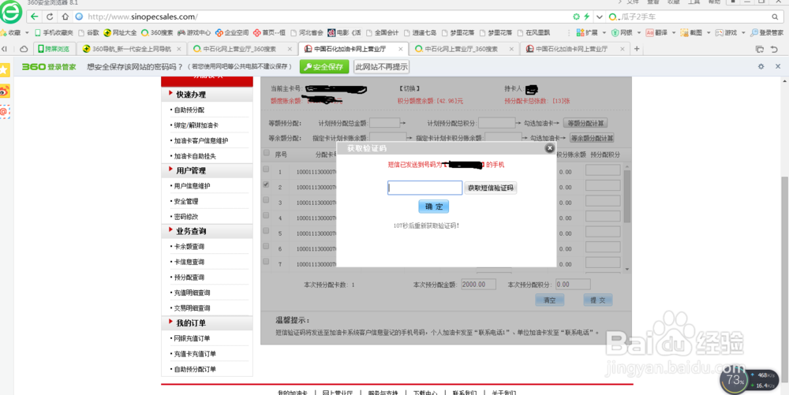Viewport: 789px width, 395px height.
Task: Expand the 截图 dropdown arrow
Action: point(708,32)
